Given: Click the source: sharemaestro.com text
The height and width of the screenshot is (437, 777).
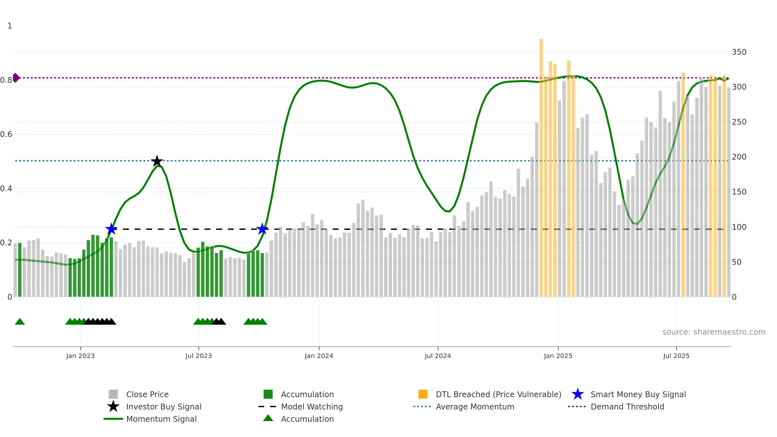Looking at the screenshot, I should (714, 332).
